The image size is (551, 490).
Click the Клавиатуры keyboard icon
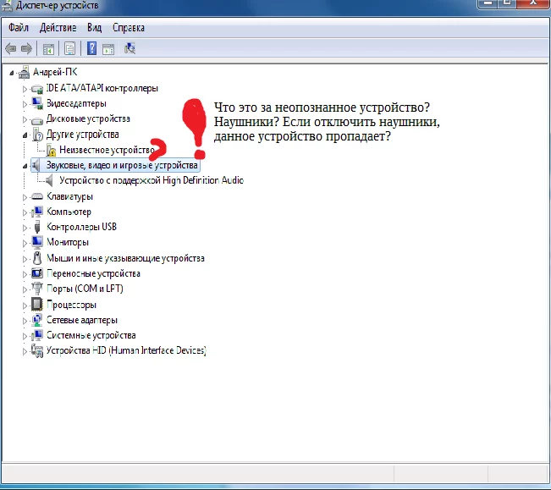37,196
